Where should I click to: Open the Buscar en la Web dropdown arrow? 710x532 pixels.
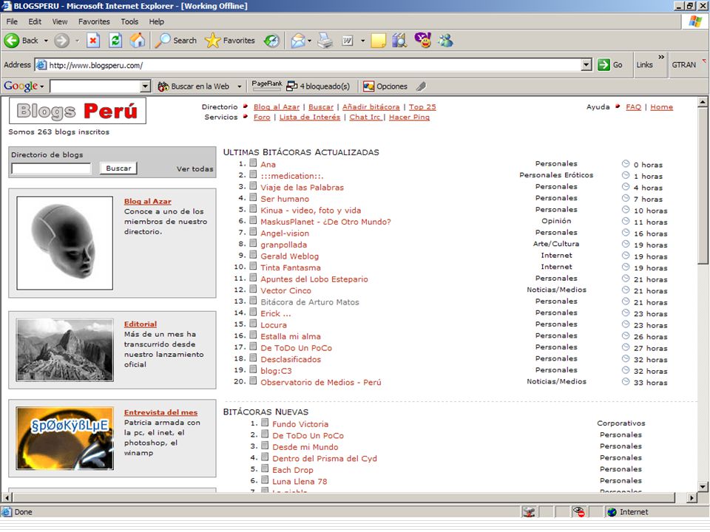(240, 86)
